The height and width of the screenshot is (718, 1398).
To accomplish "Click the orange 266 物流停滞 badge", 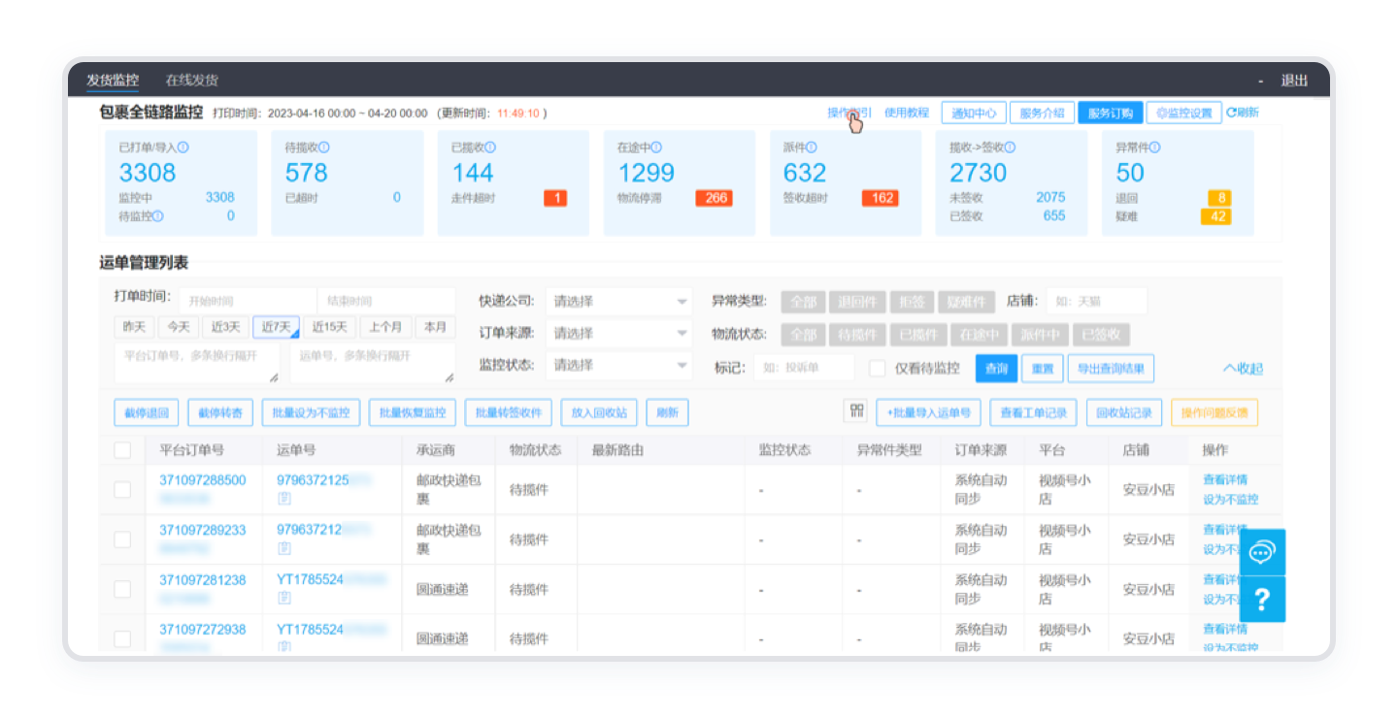I will pos(714,198).
